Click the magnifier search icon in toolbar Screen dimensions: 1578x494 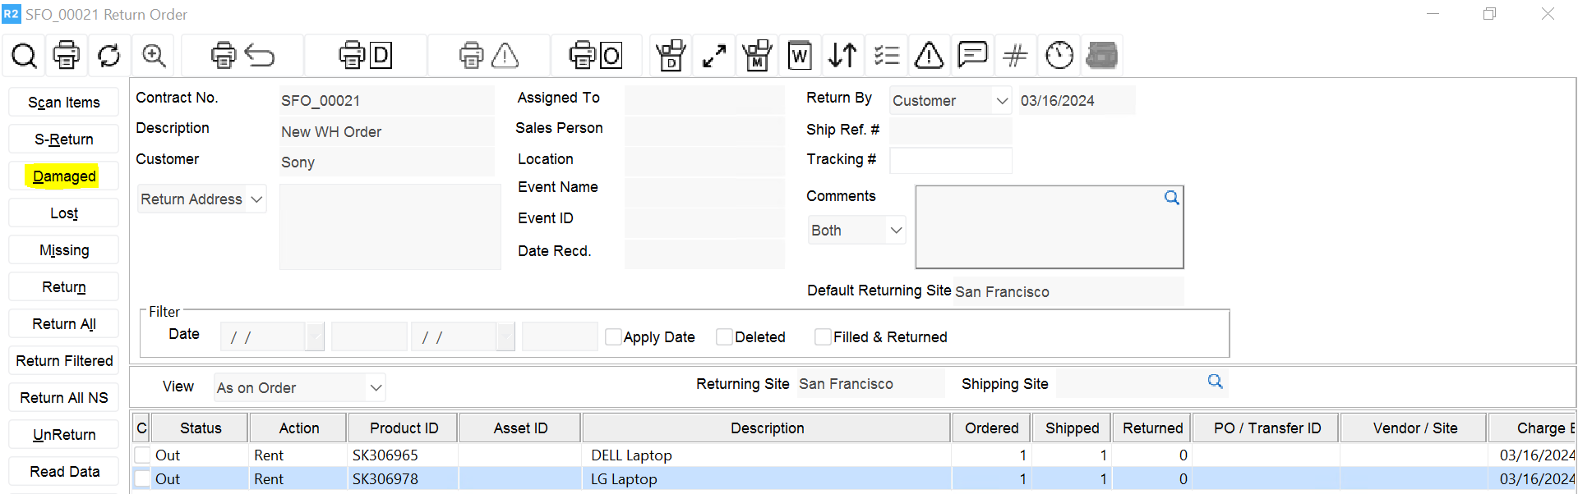click(x=24, y=56)
